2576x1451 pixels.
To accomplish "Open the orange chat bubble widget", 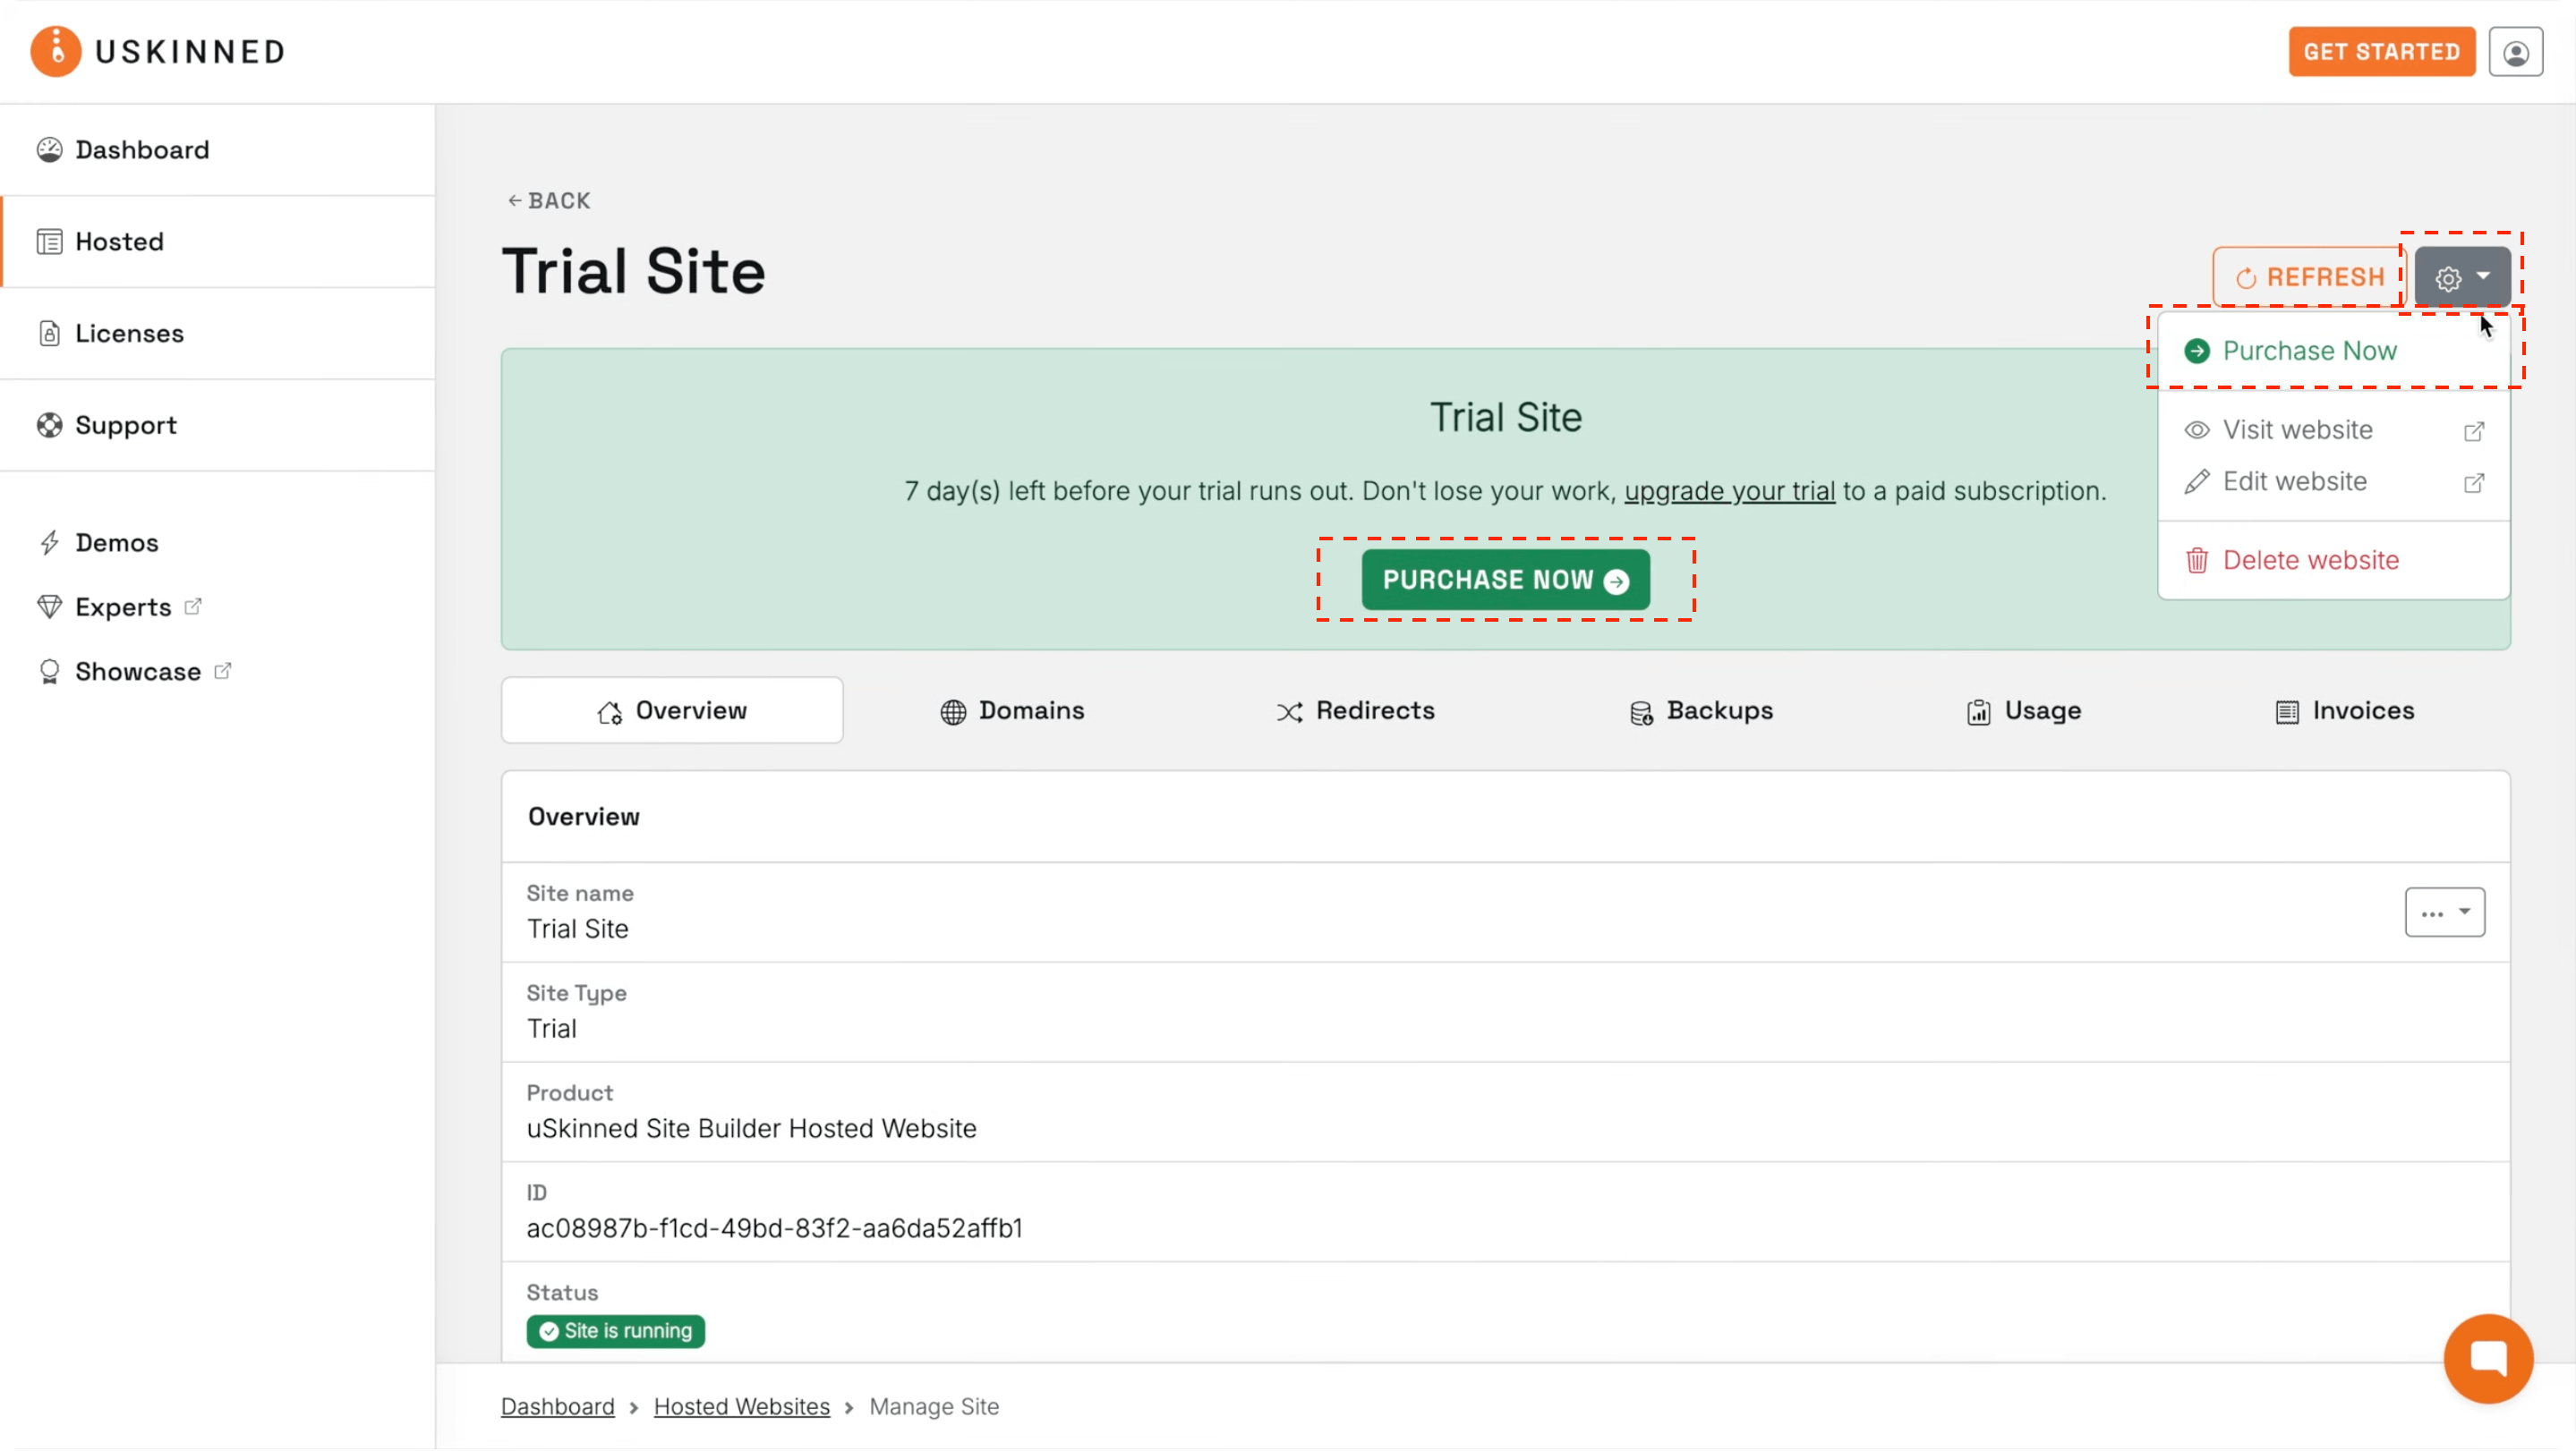I will tap(2488, 1358).
